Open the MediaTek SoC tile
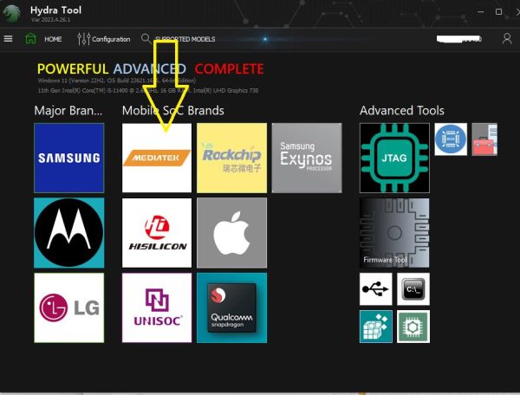 click(157, 158)
